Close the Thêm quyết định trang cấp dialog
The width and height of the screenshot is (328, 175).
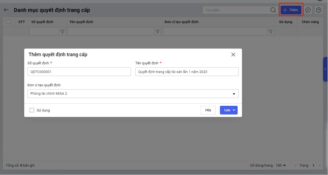[233, 55]
